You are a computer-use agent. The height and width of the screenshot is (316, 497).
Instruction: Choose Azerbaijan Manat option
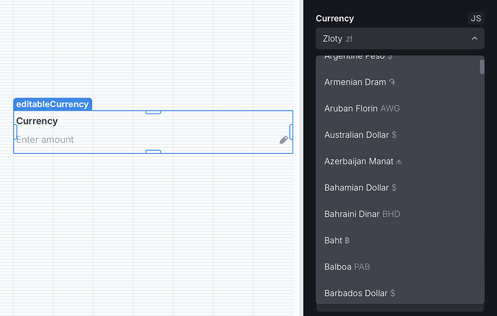click(x=400, y=161)
